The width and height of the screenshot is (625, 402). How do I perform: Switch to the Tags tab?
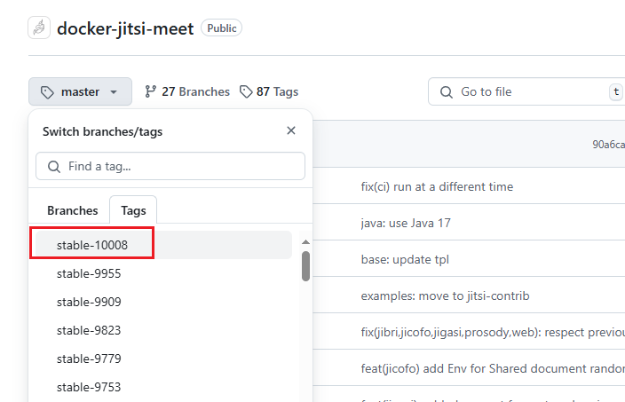point(133,210)
